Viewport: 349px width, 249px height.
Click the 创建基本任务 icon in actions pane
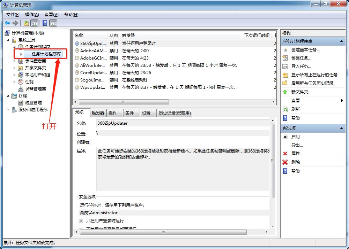pos(285,50)
